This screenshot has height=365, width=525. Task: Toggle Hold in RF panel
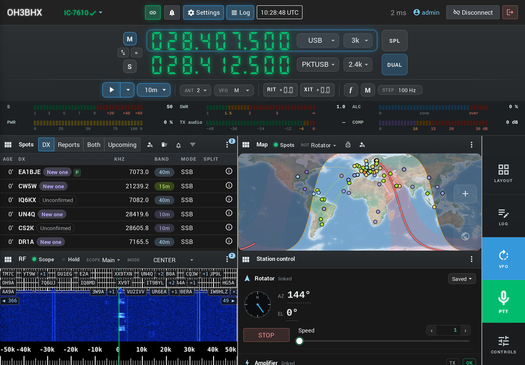pos(70,260)
